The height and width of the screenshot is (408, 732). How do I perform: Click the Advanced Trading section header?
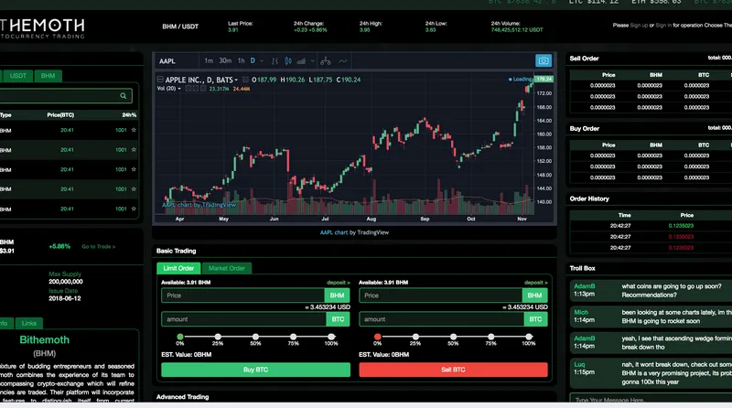[x=182, y=397]
